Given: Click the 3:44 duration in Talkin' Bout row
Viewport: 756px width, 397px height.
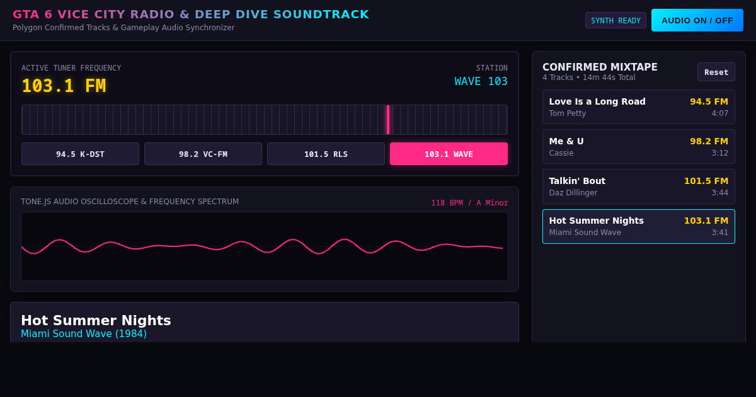Looking at the screenshot, I should click(x=720, y=193).
